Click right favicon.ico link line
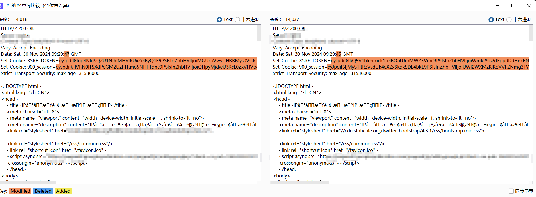Image resolution: width=536 pixels, height=197 pixels. coord(329,150)
